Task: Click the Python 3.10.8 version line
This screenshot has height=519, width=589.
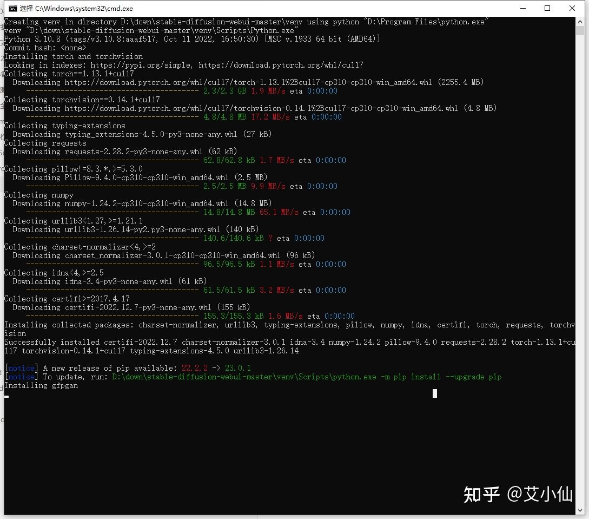Action: 192,39
